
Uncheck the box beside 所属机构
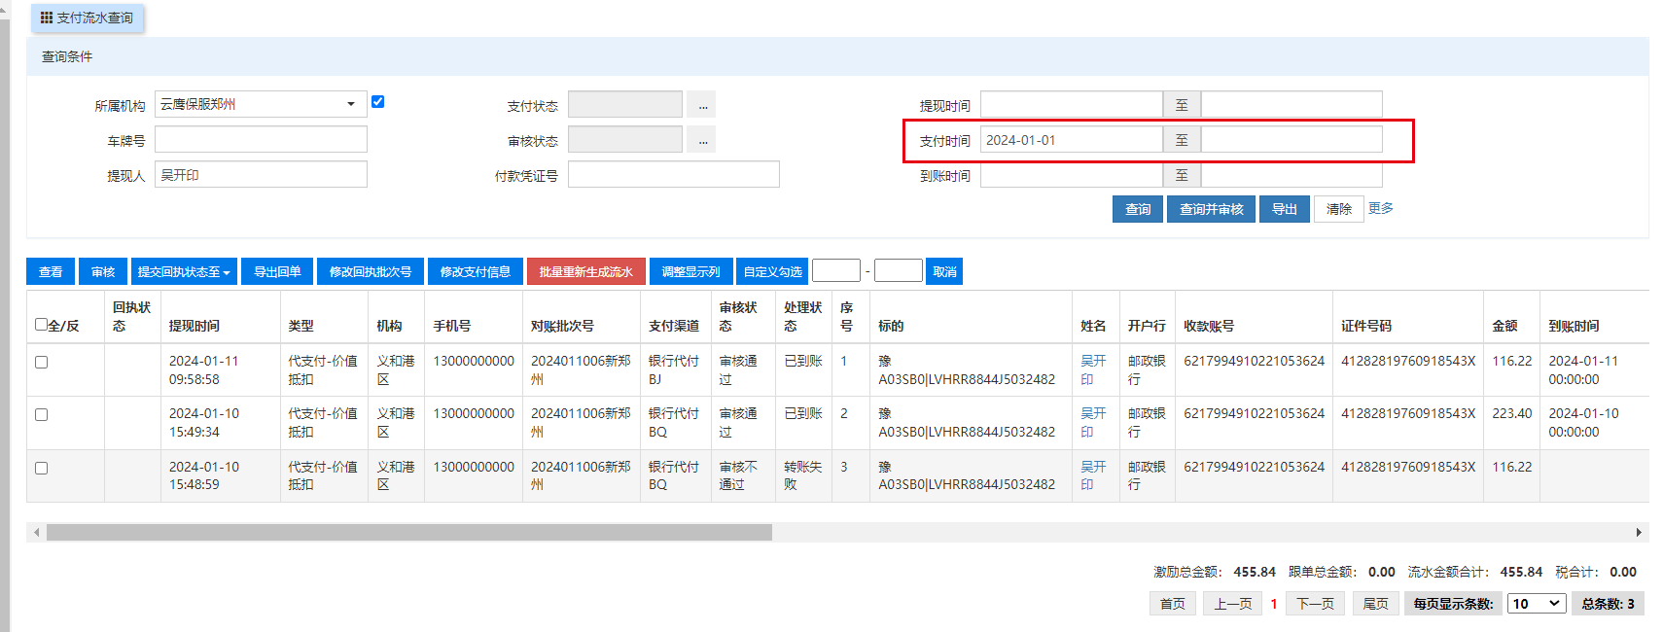[x=378, y=102]
